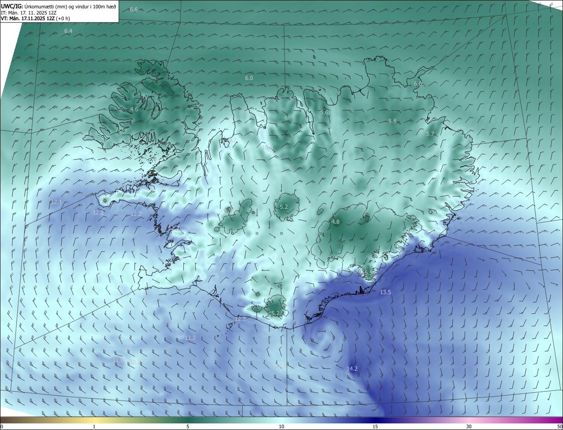Click the 1 tick on colour scale
The image size is (563, 430).
pyautogui.click(x=94, y=426)
